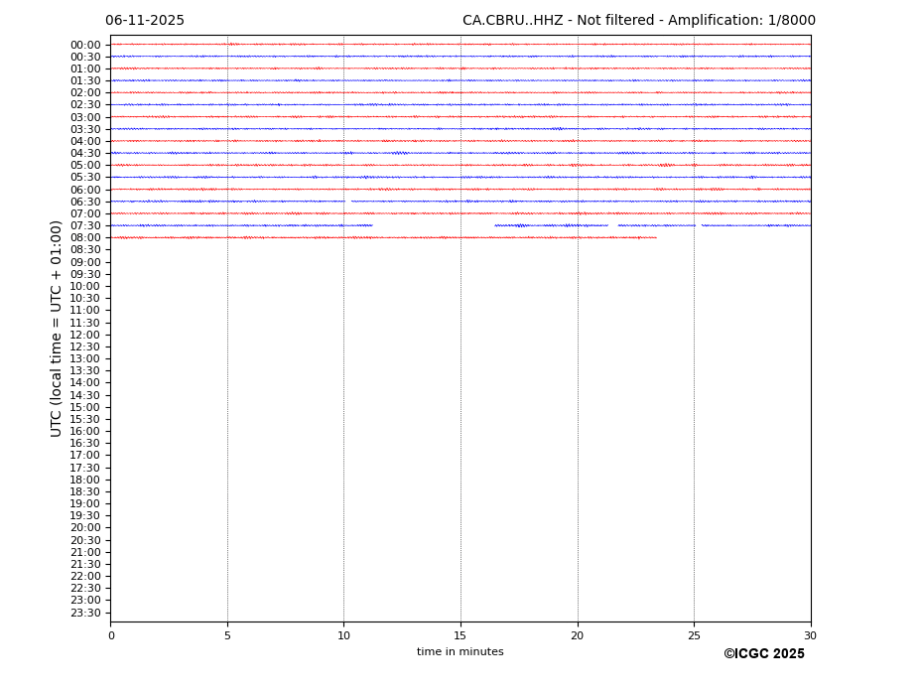Click the 12:00 time label
Image resolution: width=920 pixels, height=691 pixels.
pos(85,335)
